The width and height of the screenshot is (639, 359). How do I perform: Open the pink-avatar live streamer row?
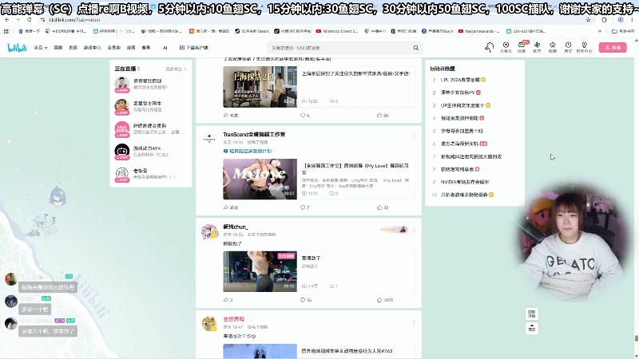(x=150, y=129)
